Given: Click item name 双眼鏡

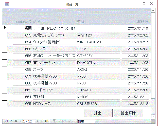Looking at the screenshot, I should [54, 97].
